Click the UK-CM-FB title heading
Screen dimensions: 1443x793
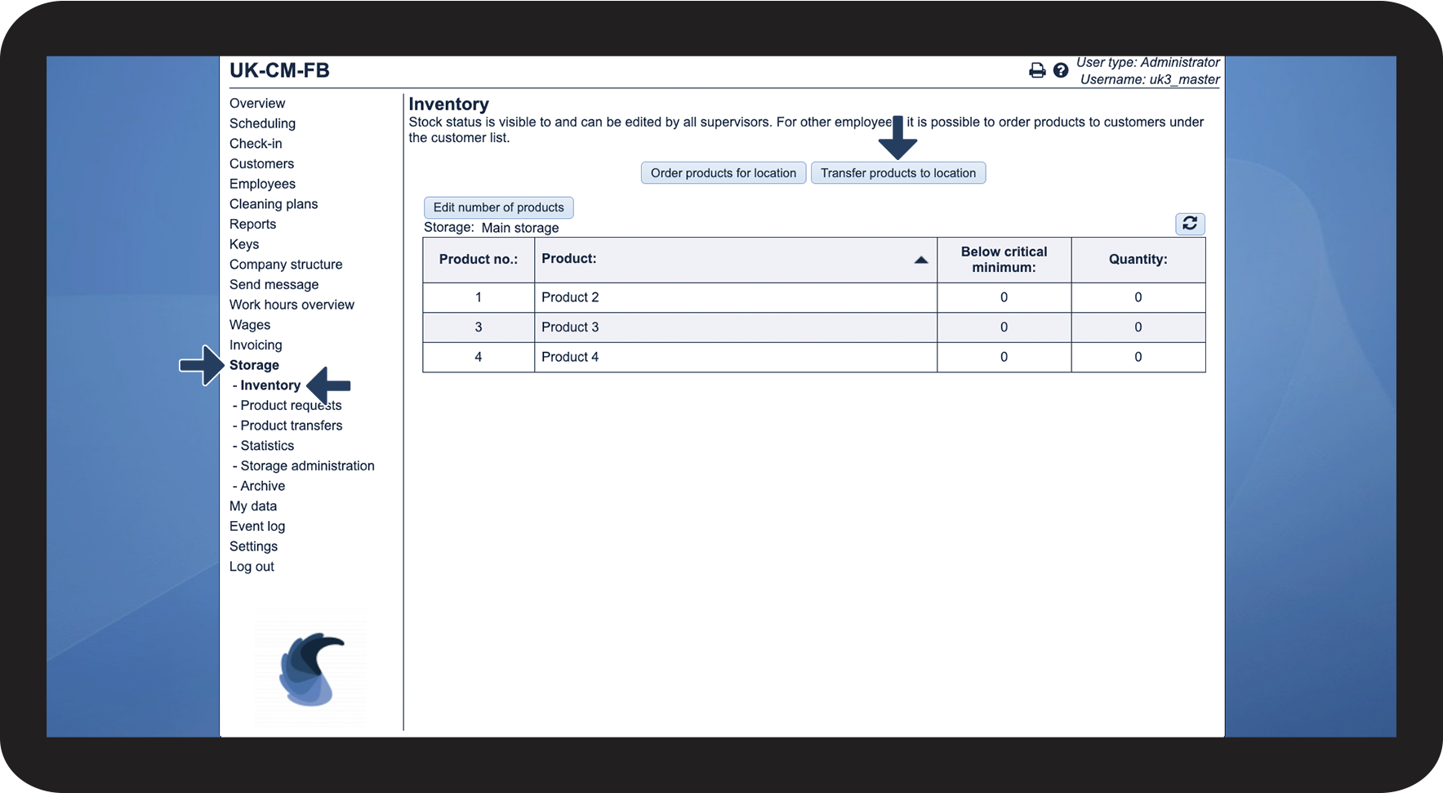coord(279,70)
